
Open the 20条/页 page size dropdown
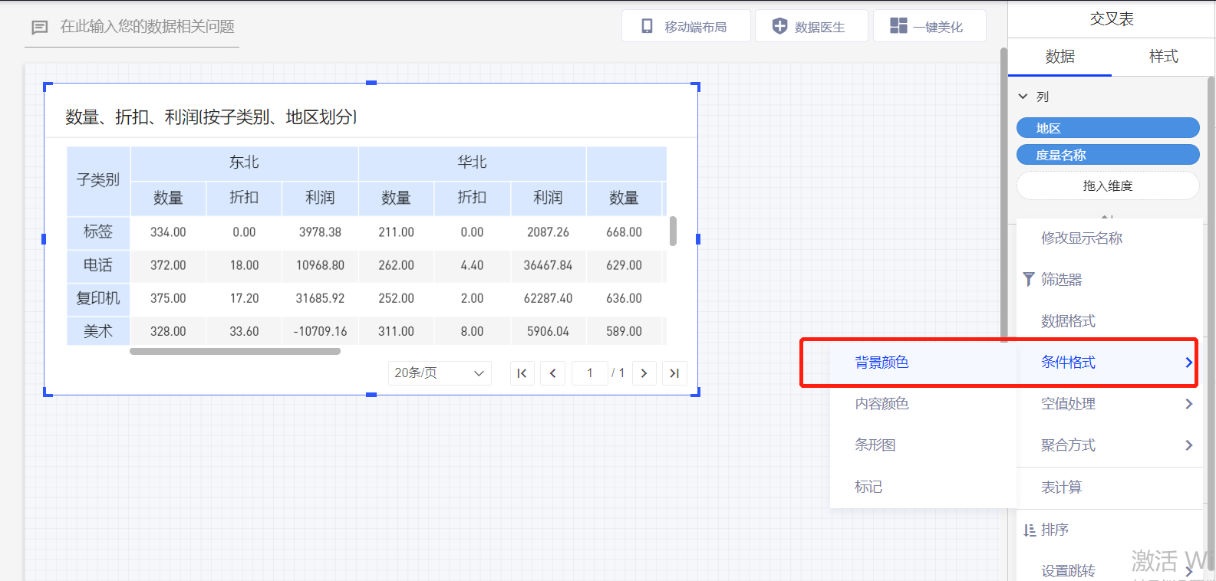point(439,373)
